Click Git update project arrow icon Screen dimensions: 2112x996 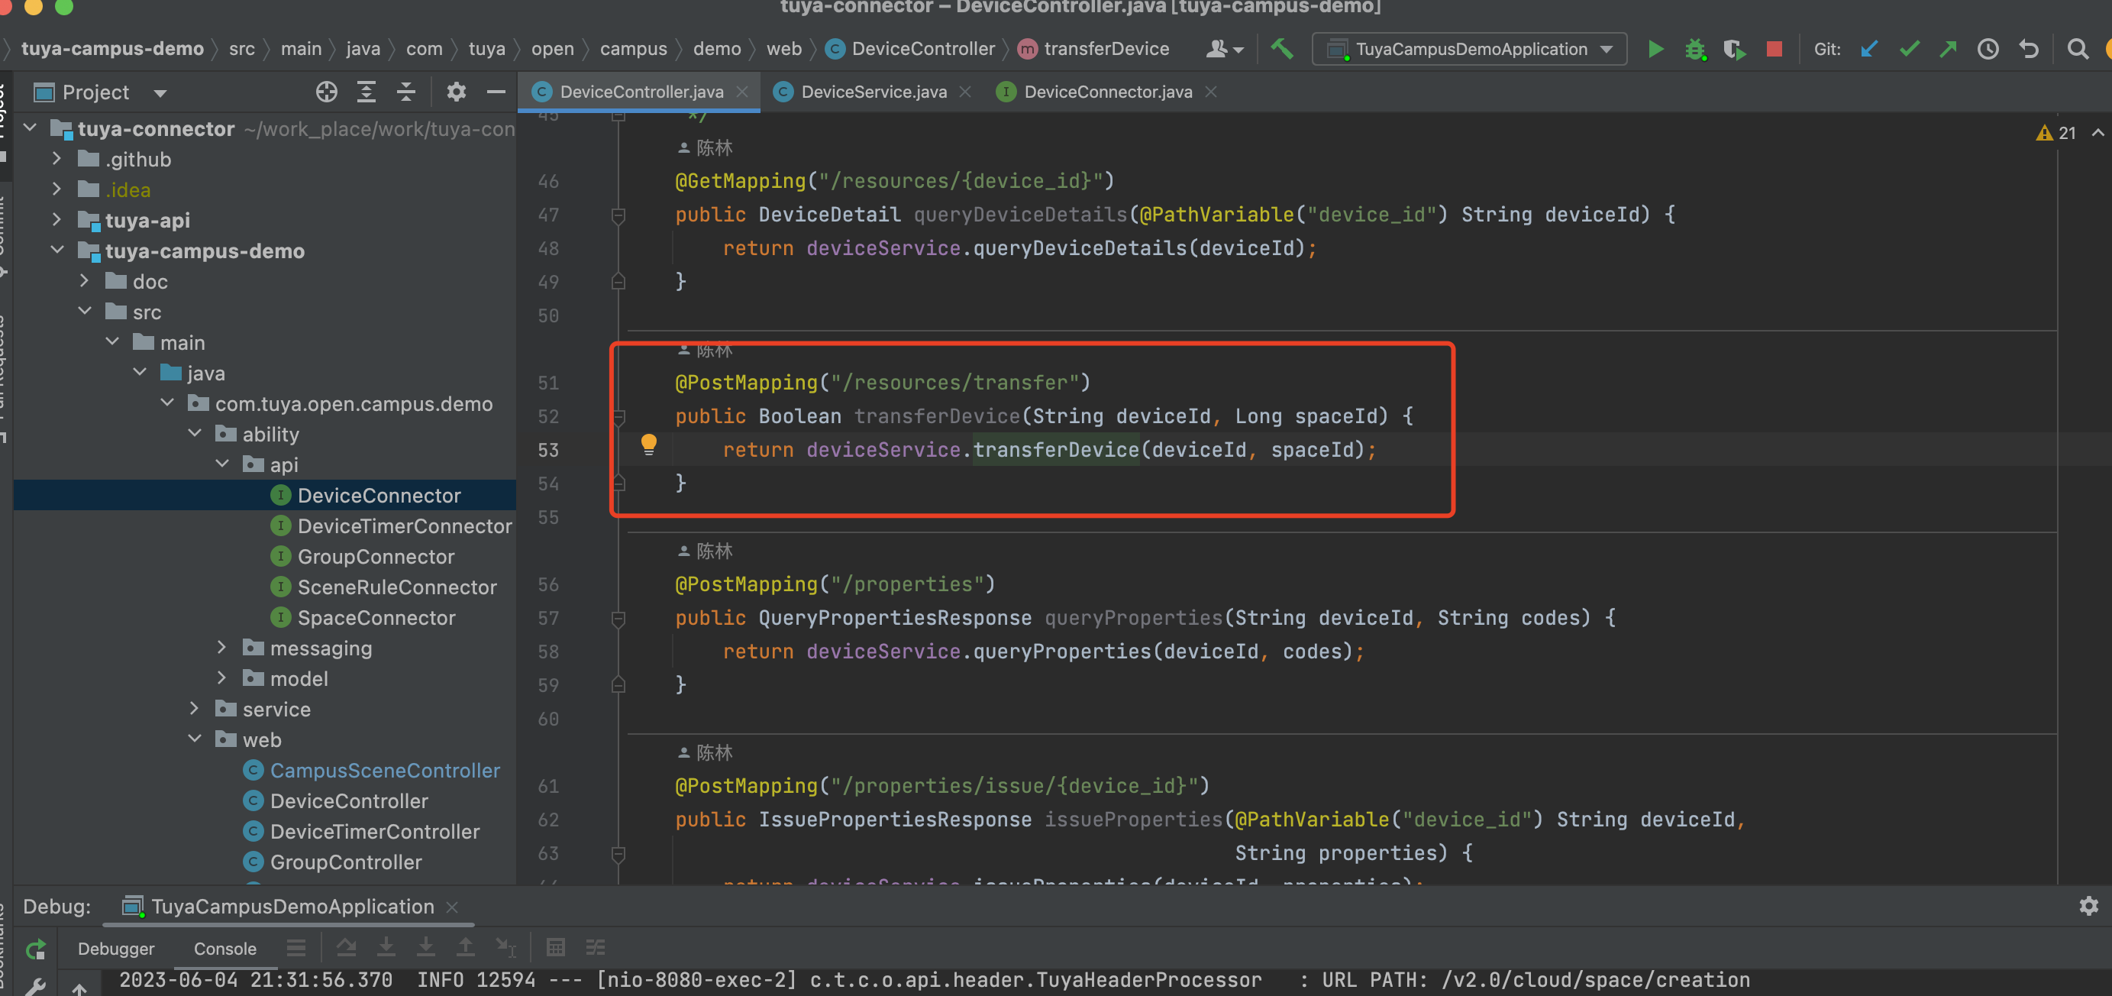point(1869,49)
